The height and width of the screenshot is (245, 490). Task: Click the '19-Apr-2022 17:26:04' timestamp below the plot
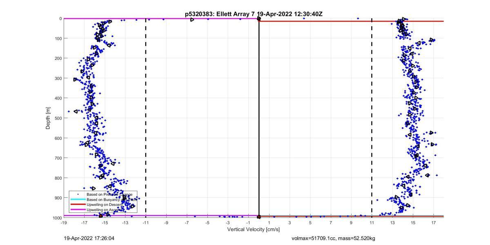(x=89, y=238)
